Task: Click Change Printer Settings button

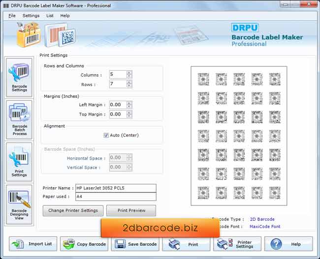Action: tap(73, 210)
